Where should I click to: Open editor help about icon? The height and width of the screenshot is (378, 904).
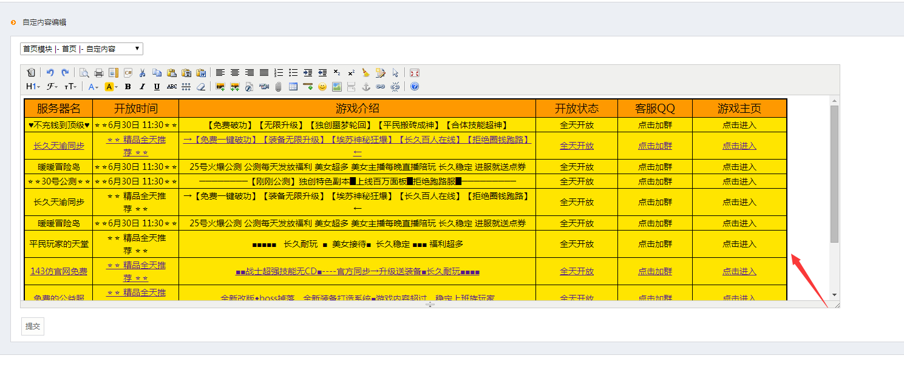tap(415, 87)
